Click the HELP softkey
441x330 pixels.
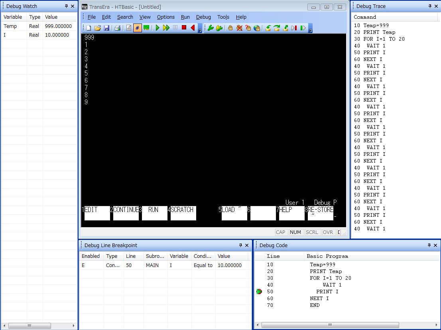point(291,213)
